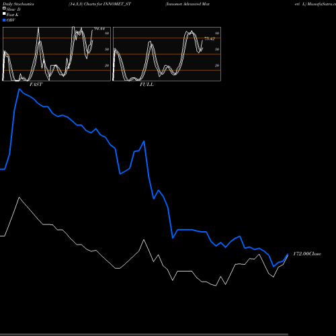Screen dimensions: 336x336
Task: Click the 'Daily Stochastics' title text
Action: click(x=18, y=4)
